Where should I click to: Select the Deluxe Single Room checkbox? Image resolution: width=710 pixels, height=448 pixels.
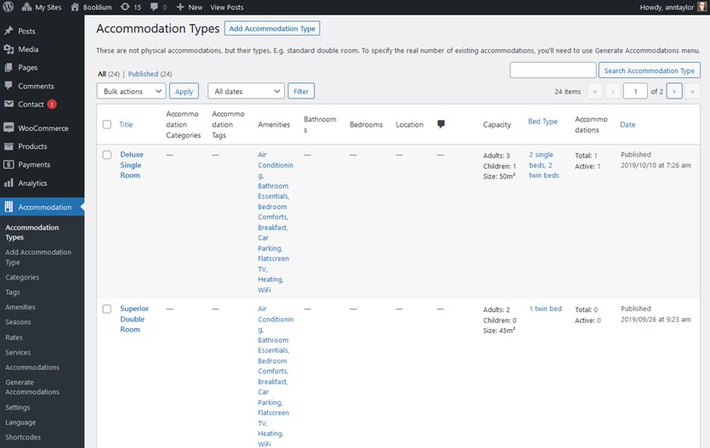click(107, 155)
